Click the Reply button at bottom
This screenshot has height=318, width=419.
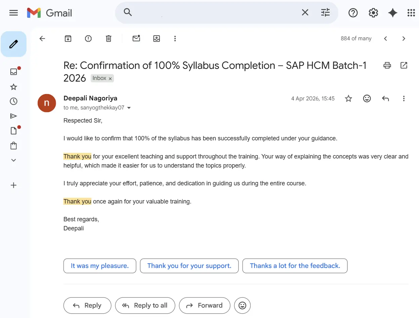(x=87, y=305)
